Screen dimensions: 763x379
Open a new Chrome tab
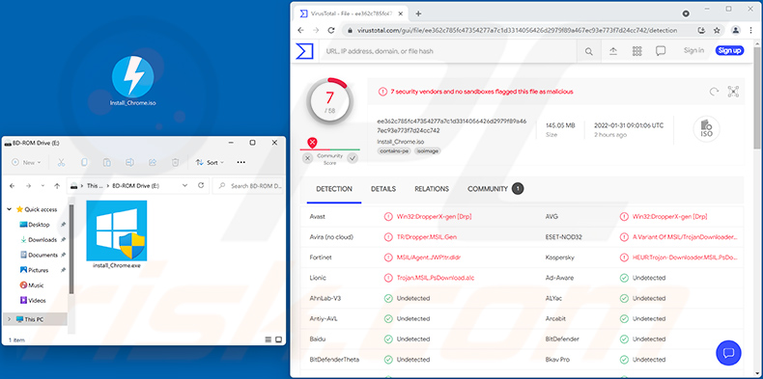pos(418,14)
